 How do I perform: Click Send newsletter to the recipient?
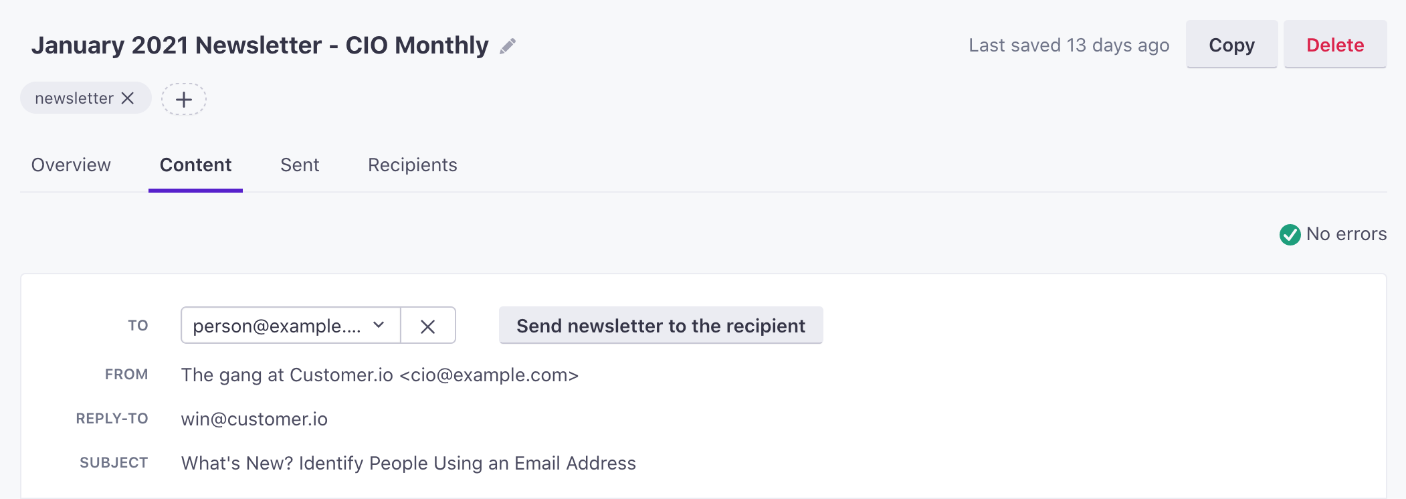point(661,326)
